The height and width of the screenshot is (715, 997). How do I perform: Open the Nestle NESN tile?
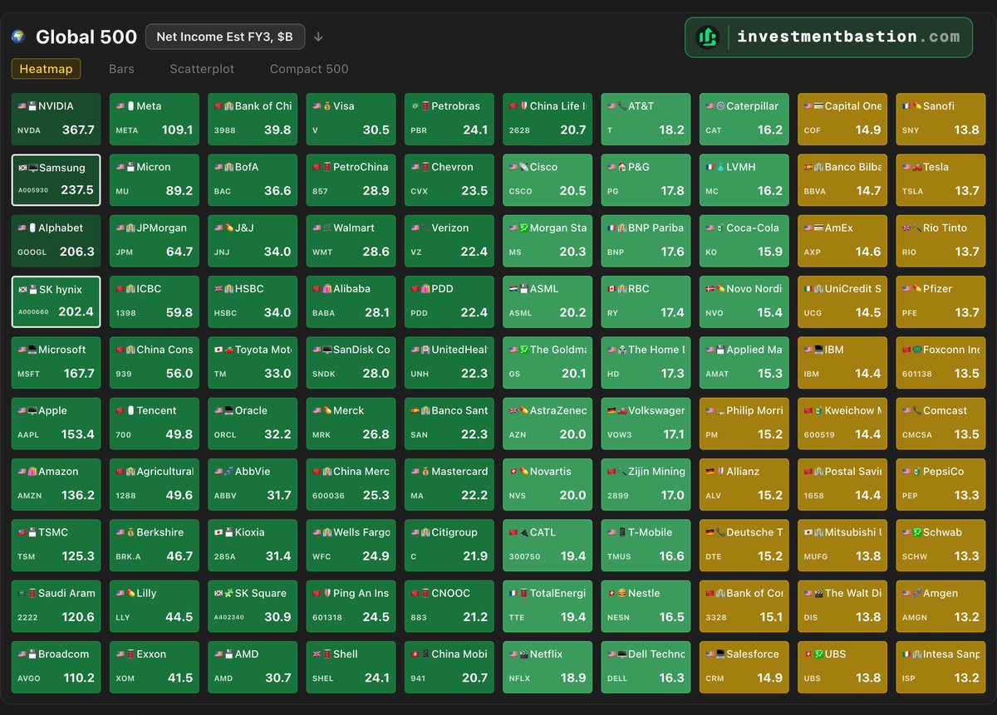tap(646, 606)
